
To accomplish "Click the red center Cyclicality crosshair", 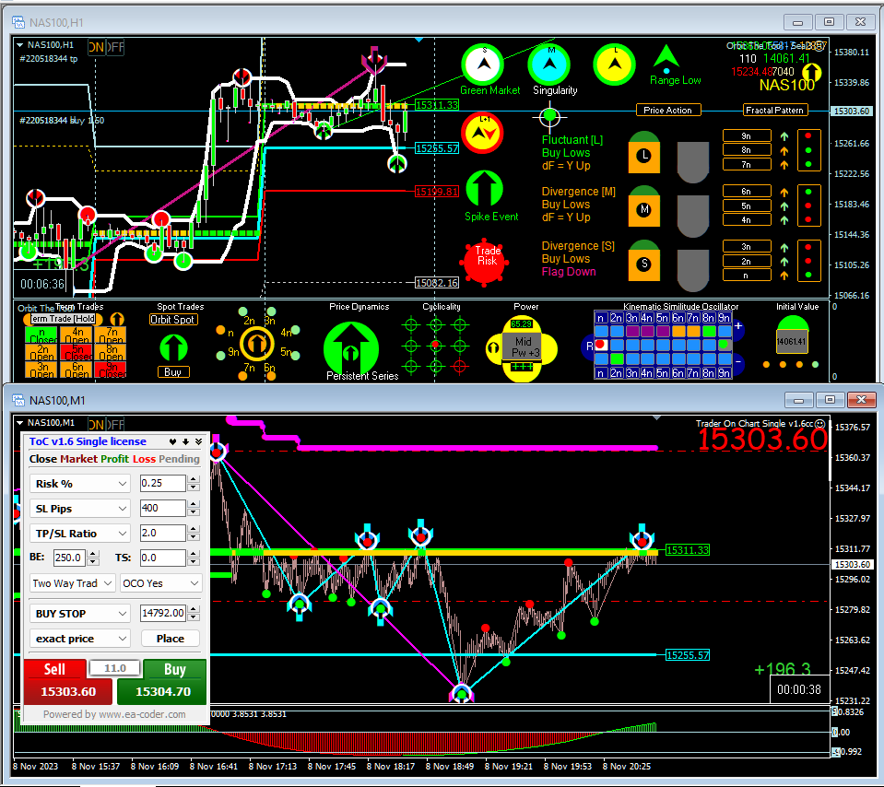I will [x=436, y=346].
